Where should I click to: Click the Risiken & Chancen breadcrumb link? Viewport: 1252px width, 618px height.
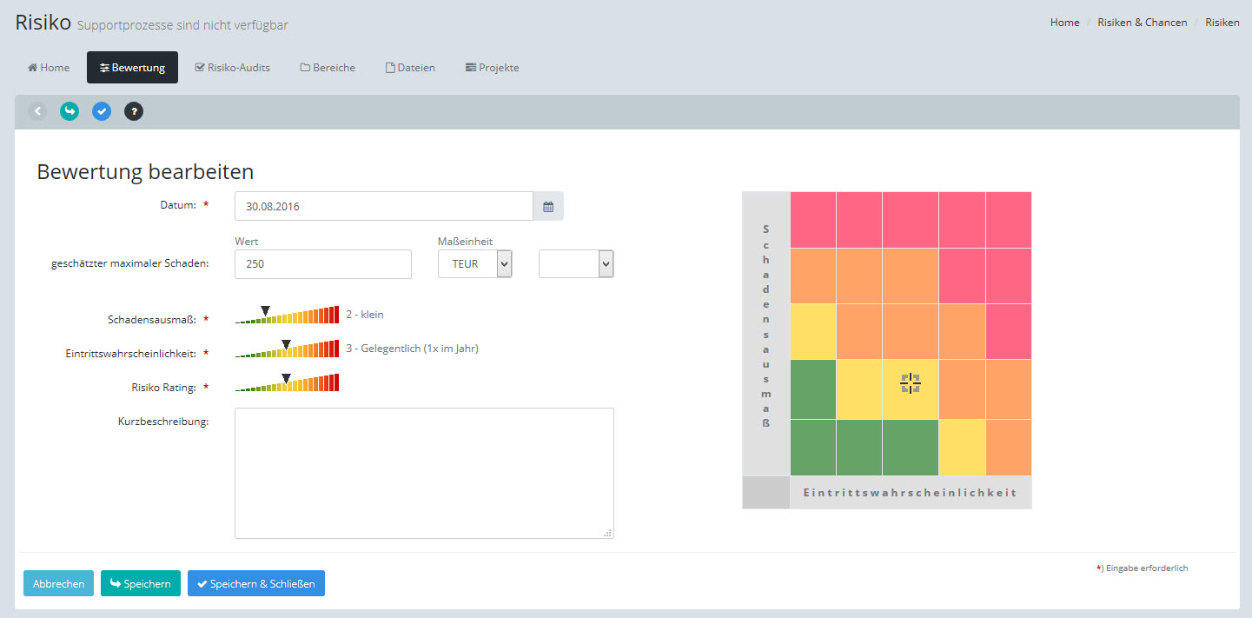1142,23
